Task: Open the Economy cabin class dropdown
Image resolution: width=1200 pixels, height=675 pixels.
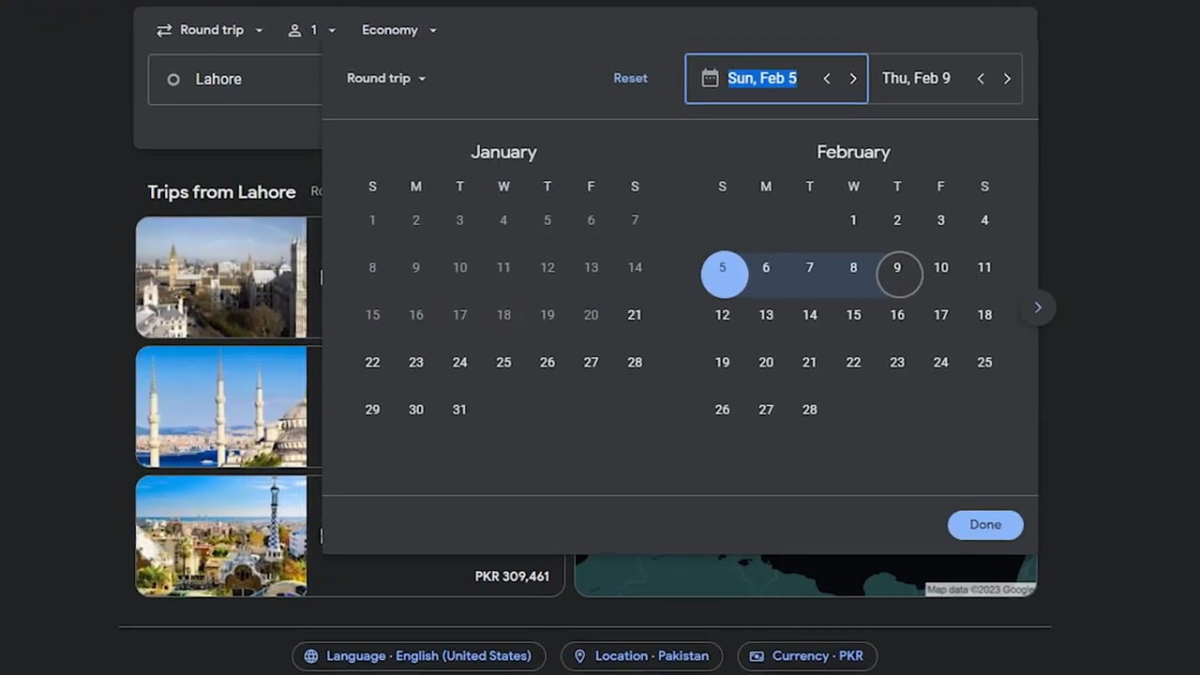Action: pos(398,30)
